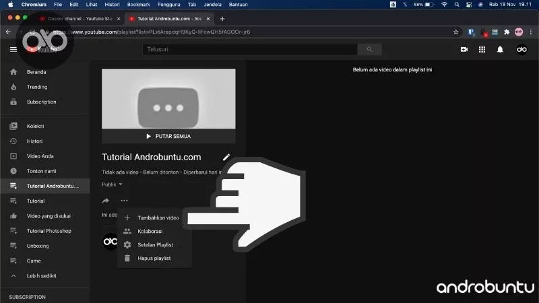Click the search magnifier button
Image resolution: width=539 pixels, height=303 pixels.
[369, 49]
